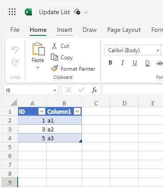
Task: Expand the Name Box dropdown arrow
Action: click(54, 90)
